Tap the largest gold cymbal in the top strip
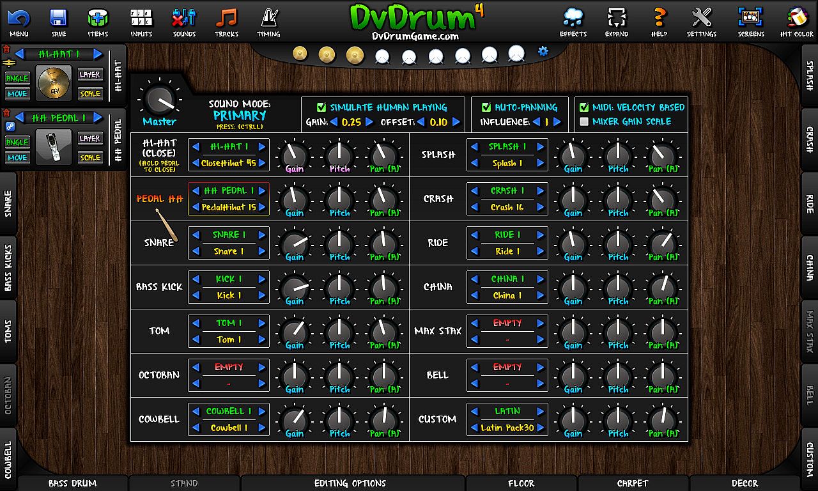This screenshot has width=818, height=491. tap(355, 56)
